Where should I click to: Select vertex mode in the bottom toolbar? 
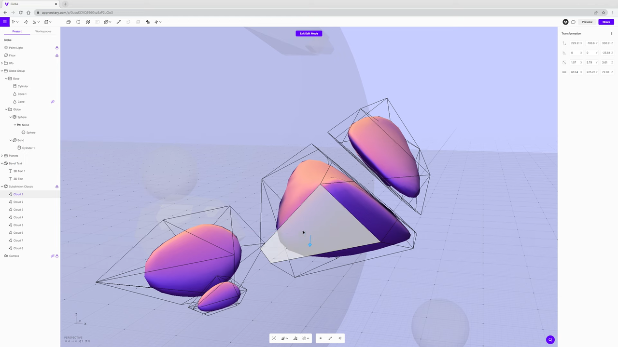pyautogui.click(x=321, y=338)
